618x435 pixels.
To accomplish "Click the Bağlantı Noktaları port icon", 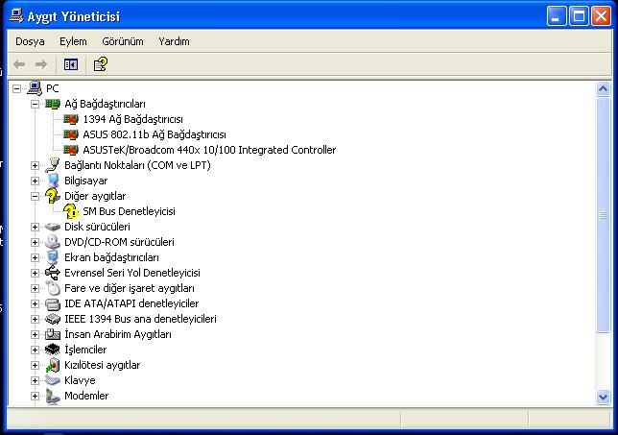I will (53, 165).
